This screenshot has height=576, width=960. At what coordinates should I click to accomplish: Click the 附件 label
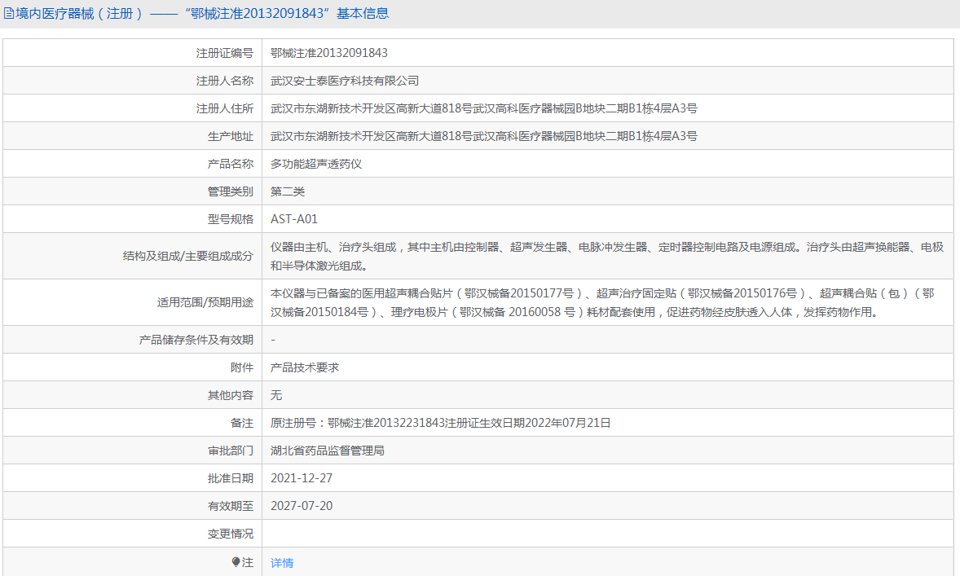(x=242, y=367)
